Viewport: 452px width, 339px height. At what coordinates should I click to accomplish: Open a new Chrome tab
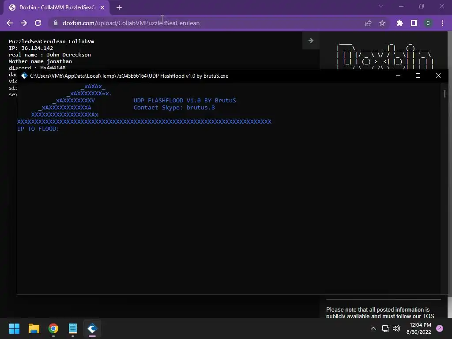pyautogui.click(x=119, y=8)
